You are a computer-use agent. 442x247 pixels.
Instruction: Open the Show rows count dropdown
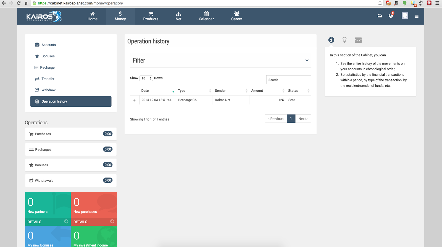pyautogui.click(x=146, y=78)
